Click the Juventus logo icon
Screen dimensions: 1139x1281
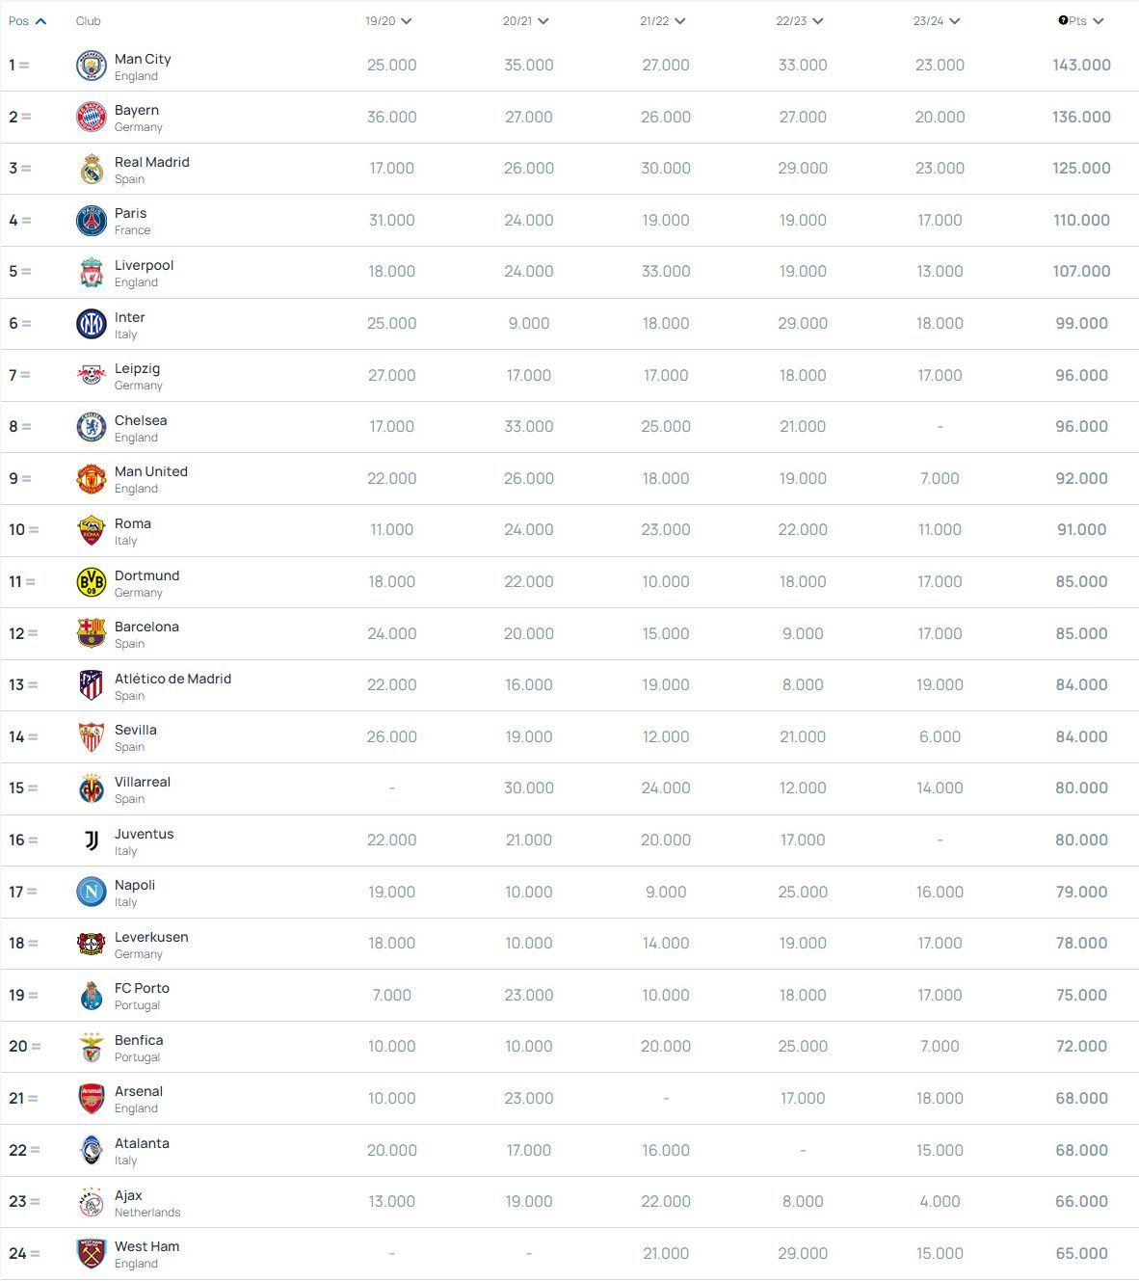[92, 841]
